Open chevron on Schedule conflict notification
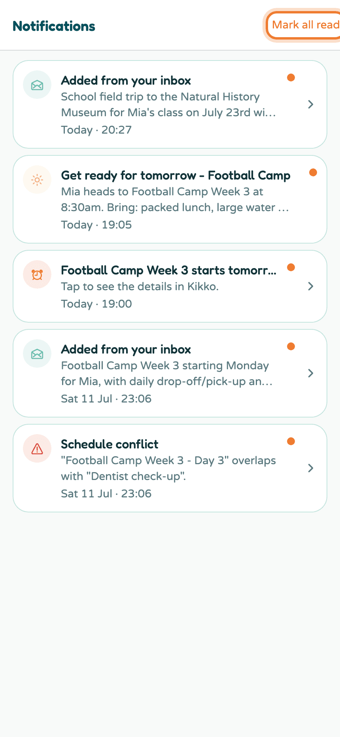 [311, 468]
